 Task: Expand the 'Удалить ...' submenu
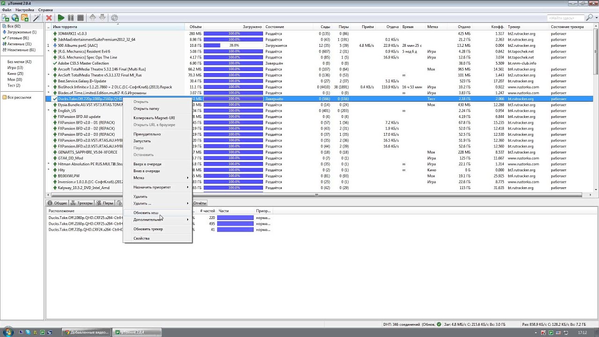click(x=157, y=203)
